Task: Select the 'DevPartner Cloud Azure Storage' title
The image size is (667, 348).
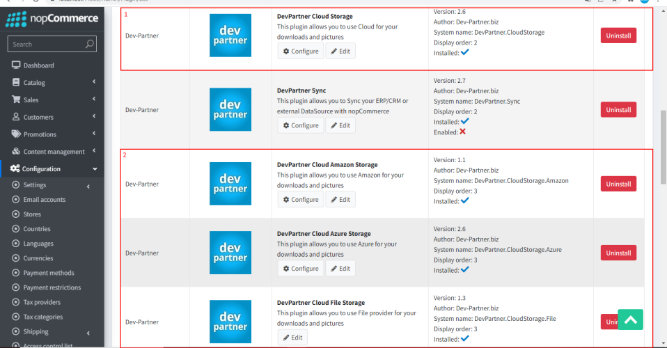Action: [324, 234]
